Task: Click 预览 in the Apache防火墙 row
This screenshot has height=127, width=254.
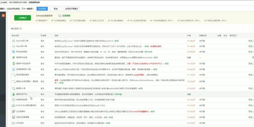Action: tap(250, 41)
